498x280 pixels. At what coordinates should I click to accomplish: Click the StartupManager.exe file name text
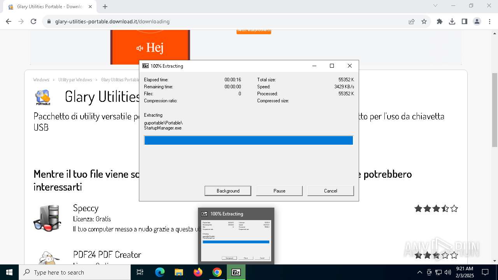tap(163, 128)
